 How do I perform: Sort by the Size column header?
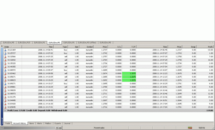(x=73, y=47)
